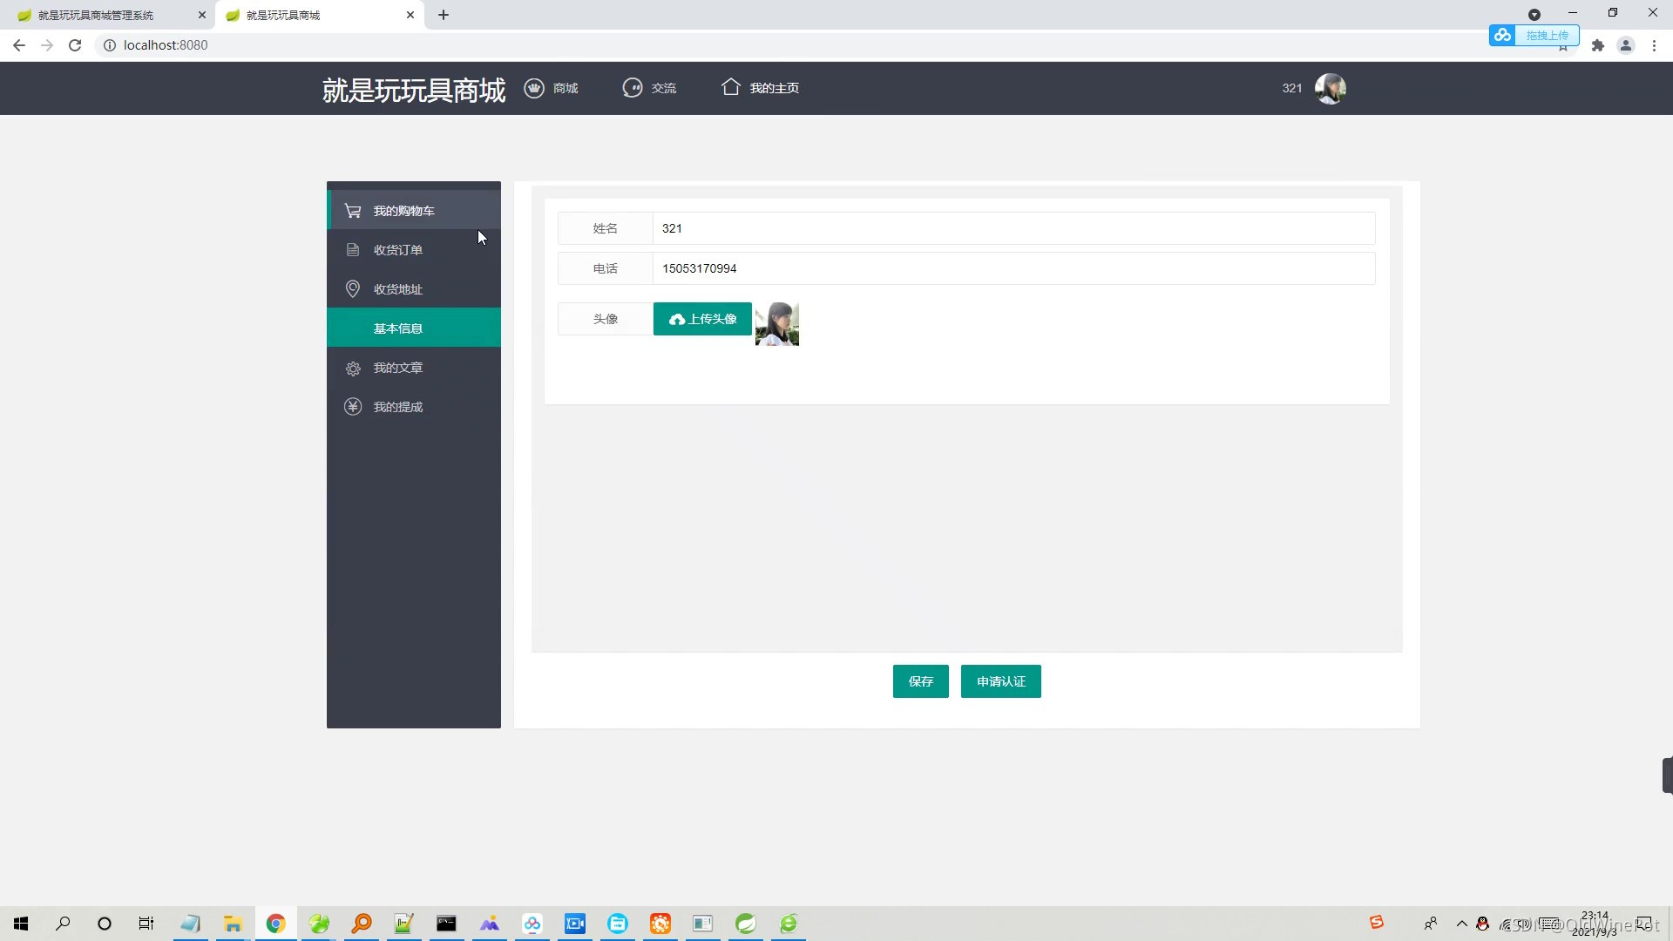The image size is (1673, 941).
Task: Click the uploaded avatar preview thumbnail
Action: point(777,324)
